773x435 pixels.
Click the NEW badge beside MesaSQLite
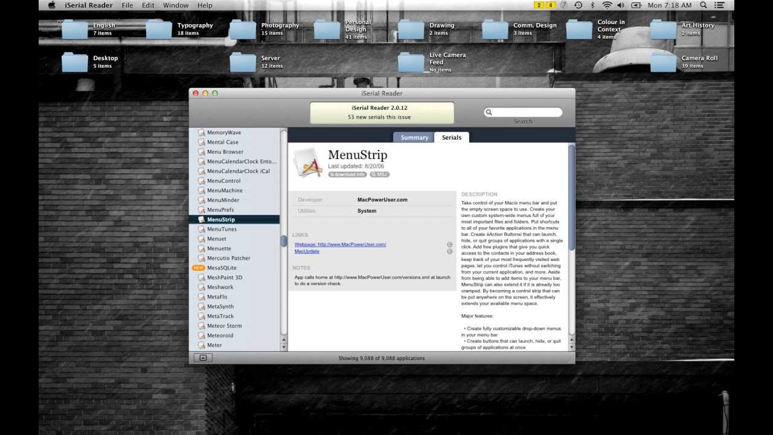[198, 268]
